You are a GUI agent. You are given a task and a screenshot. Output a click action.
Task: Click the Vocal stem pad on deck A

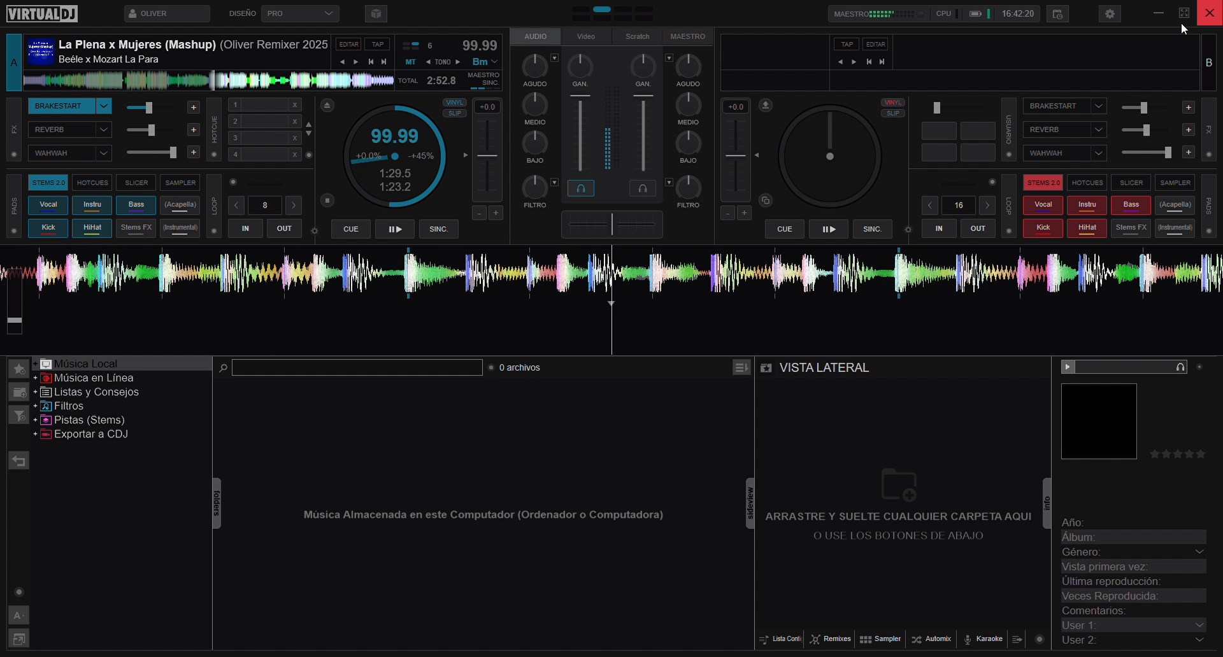click(x=48, y=205)
